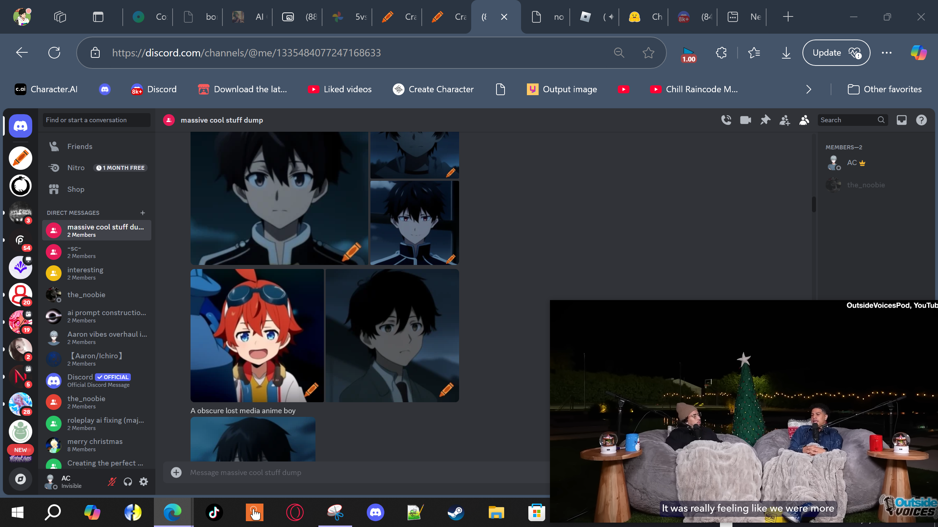Refresh the Discord page
The height and width of the screenshot is (527, 938).
coord(54,53)
